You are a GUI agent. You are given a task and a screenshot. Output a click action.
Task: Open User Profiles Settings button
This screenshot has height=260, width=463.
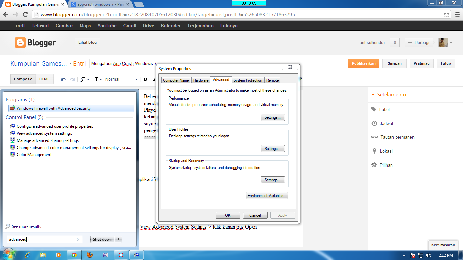click(x=273, y=149)
